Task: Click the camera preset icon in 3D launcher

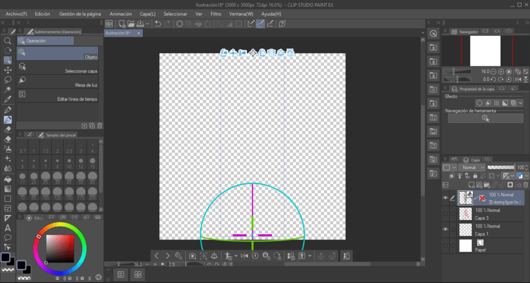Action: (x=193, y=256)
